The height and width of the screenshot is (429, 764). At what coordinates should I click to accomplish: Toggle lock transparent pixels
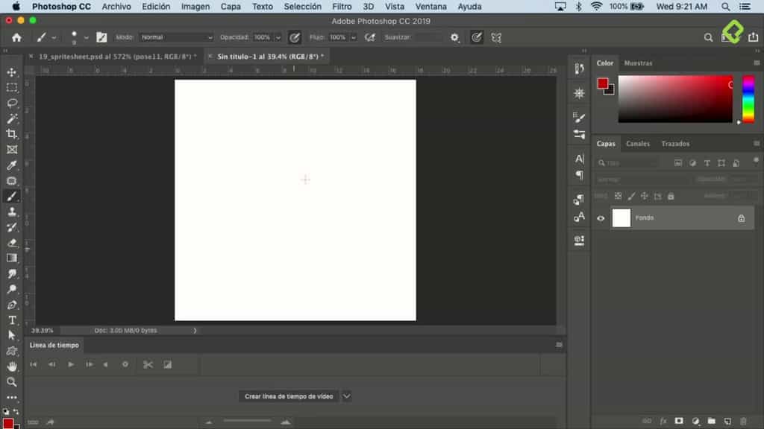(x=618, y=196)
